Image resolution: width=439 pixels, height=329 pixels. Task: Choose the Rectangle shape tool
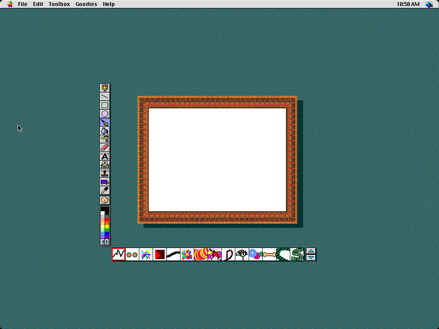point(105,105)
